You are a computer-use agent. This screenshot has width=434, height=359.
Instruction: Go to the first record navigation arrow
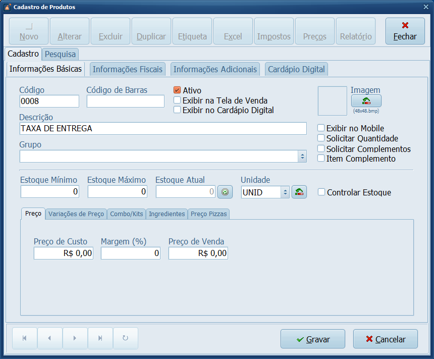point(24,338)
